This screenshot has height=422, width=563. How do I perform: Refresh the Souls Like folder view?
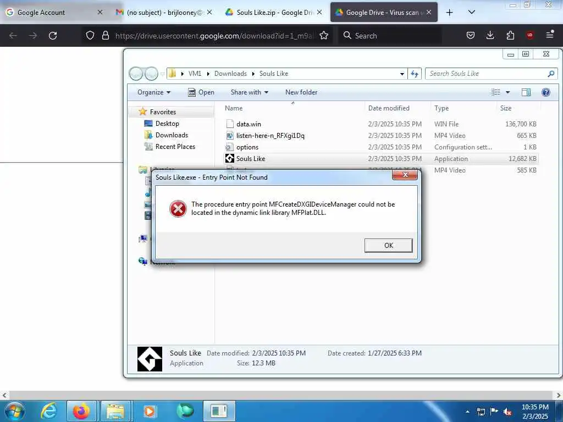pos(415,74)
